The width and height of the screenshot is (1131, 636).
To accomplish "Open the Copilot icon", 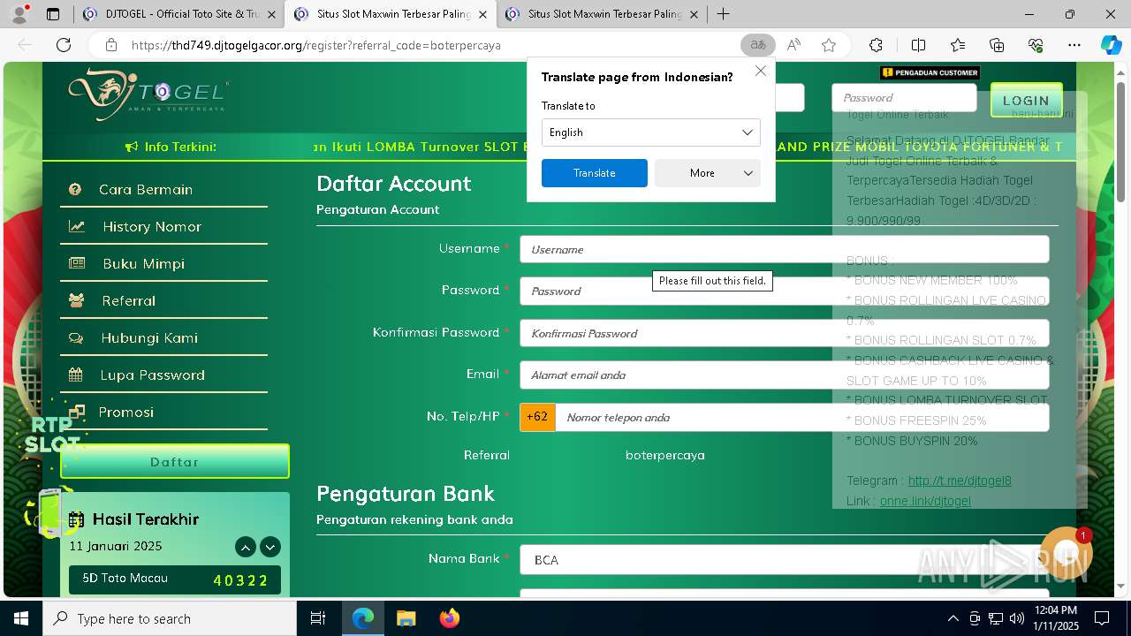I will (1111, 45).
